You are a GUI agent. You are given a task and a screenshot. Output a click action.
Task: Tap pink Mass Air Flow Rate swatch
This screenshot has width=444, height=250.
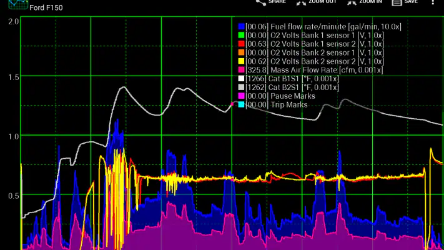pyautogui.click(x=241, y=70)
